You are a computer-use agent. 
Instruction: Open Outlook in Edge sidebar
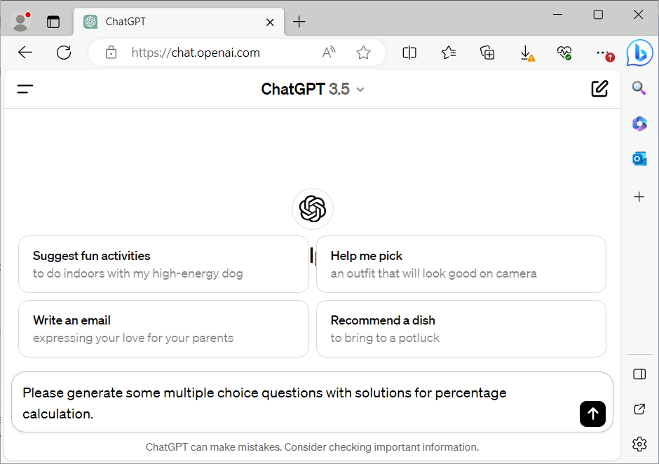point(639,159)
